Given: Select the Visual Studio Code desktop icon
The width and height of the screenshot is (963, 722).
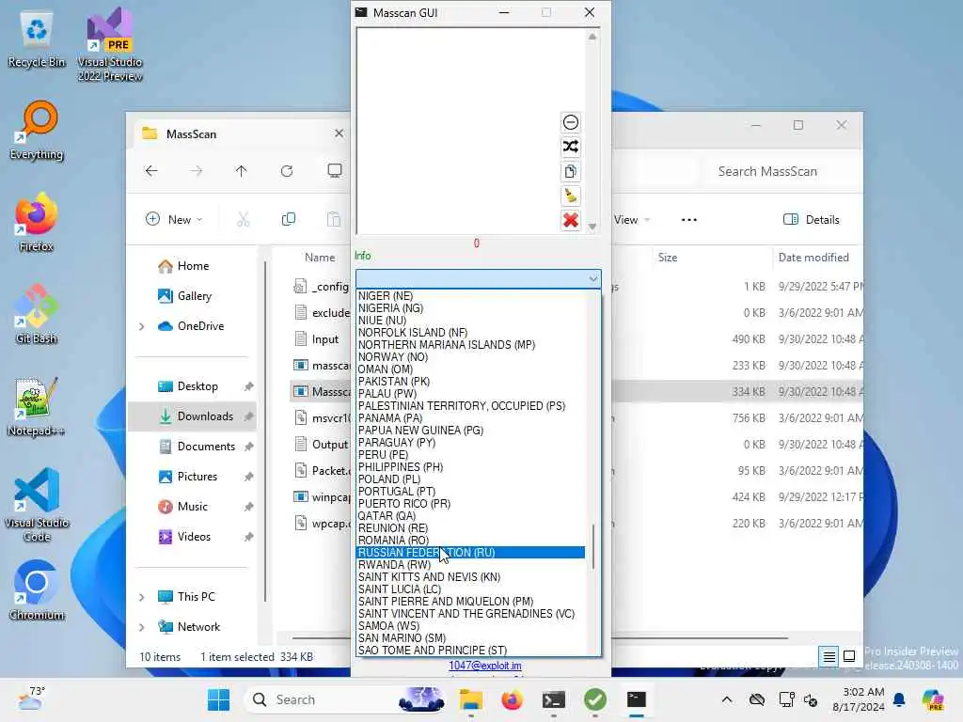Looking at the screenshot, I should [37, 505].
